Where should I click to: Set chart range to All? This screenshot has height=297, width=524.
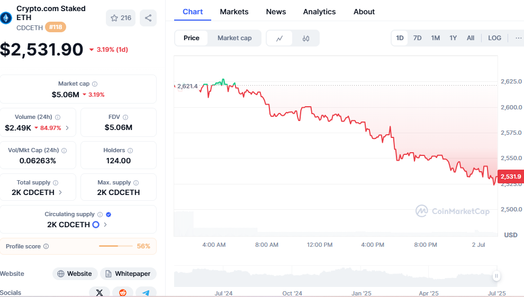coord(470,38)
